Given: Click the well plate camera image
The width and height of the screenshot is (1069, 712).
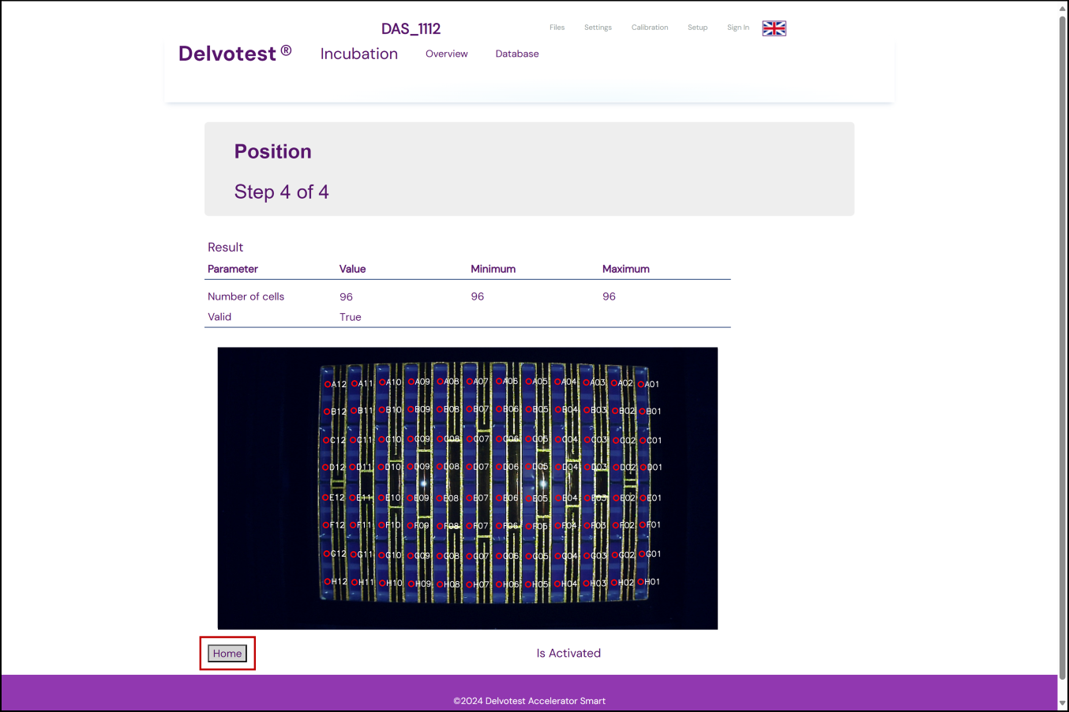Looking at the screenshot, I should pyautogui.click(x=467, y=488).
